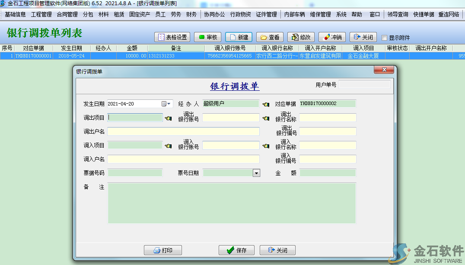Click the hand picker beside 经办人 field
The height and width of the screenshot is (265, 465).
266,104
